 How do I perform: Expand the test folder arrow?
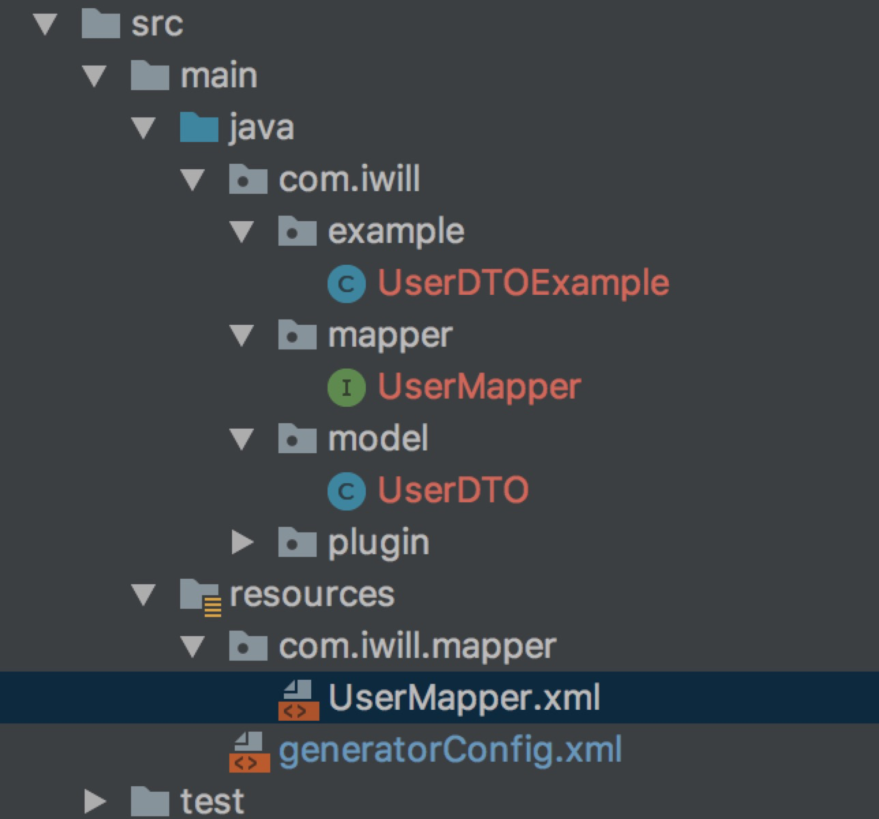point(94,801)
